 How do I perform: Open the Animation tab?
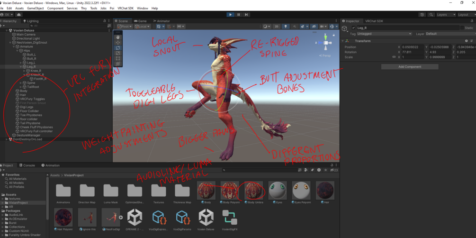point(50,165)
